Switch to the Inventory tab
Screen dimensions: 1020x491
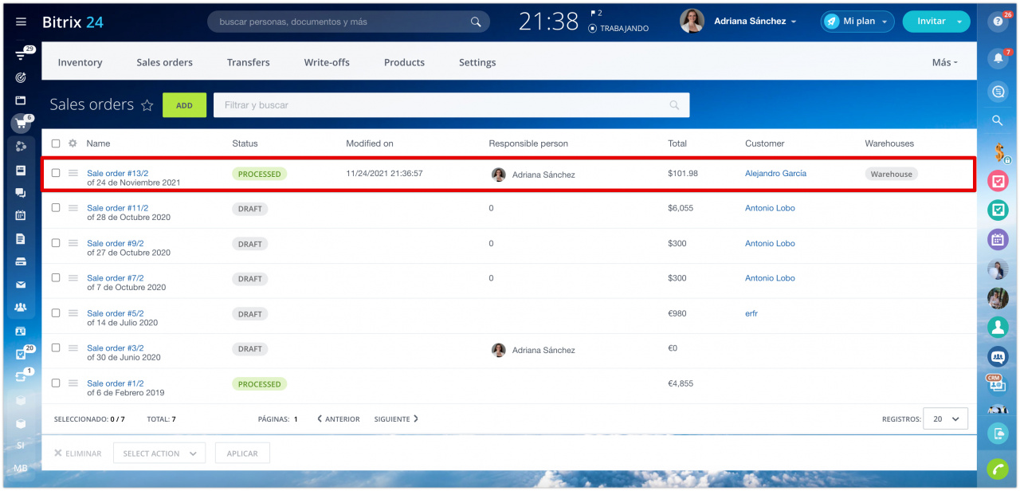tap(80, 62)
